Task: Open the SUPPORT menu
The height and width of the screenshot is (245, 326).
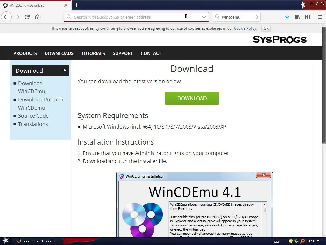Action: 123,53
